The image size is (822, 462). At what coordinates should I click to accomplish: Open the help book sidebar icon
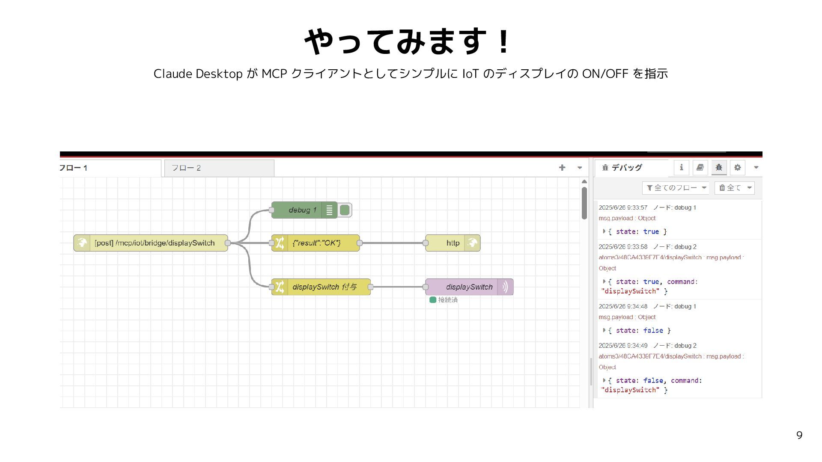click(700, 168)
